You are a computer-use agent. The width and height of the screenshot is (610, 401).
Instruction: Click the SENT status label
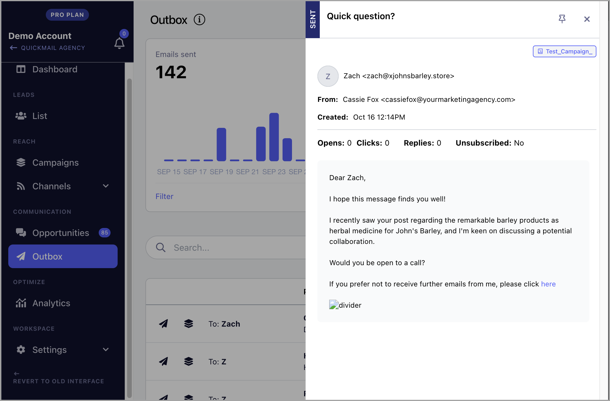[x=313, y=19]
